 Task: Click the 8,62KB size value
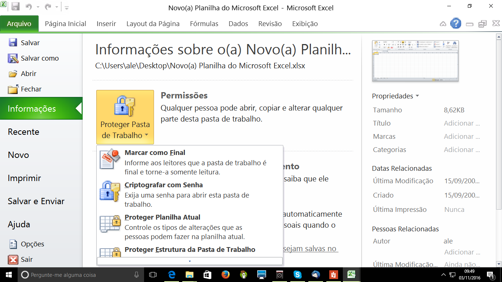pos(454,110)
